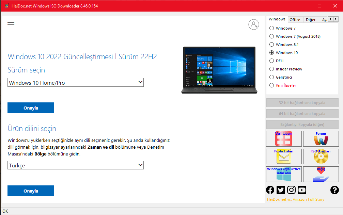343x215 pixels.
Task: Click Bağlantıyı Kopyala (diğer) button
Action: [302, 125]
